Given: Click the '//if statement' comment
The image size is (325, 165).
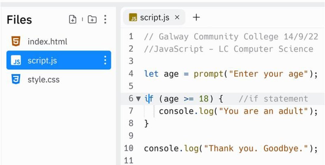Looking at the screenshot, I should [x=273, y=99].
